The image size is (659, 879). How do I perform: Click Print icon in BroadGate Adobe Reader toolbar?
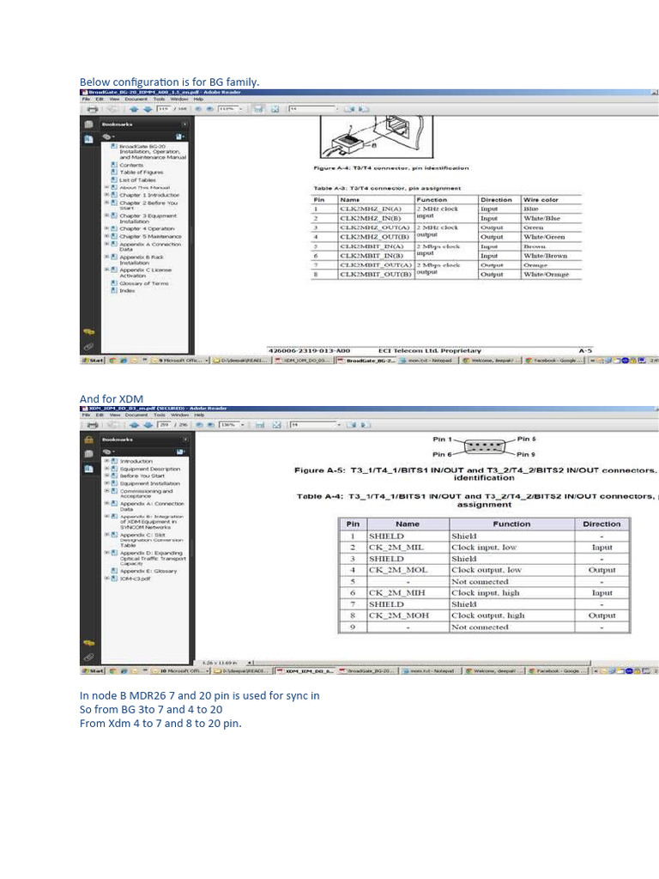point(93,109)
